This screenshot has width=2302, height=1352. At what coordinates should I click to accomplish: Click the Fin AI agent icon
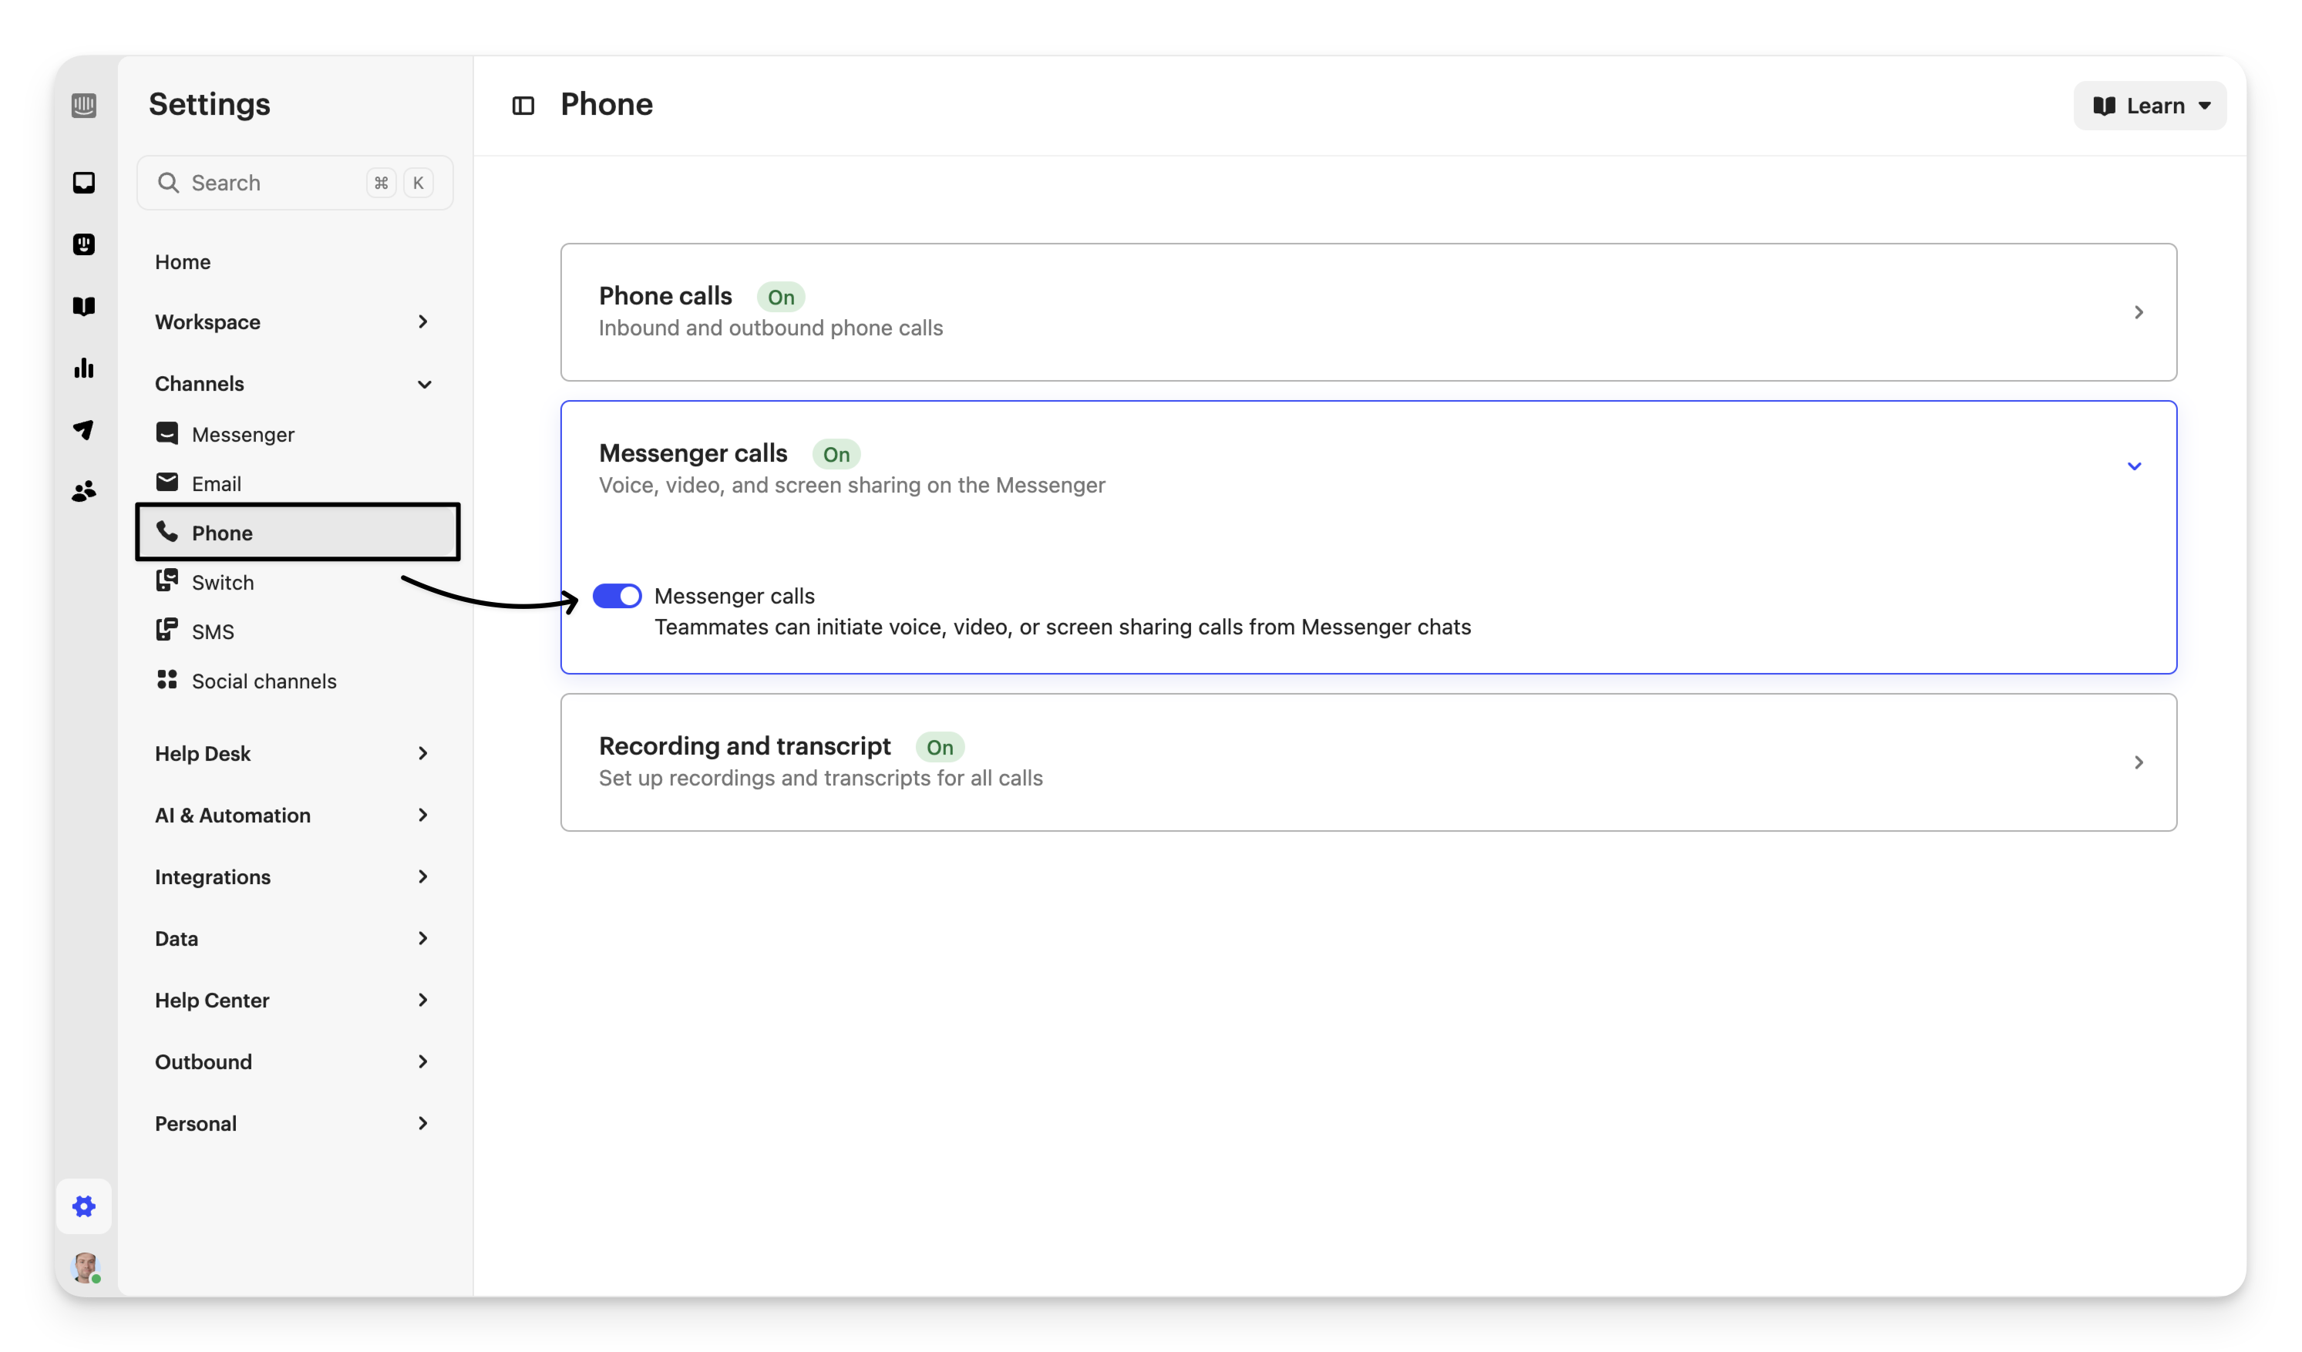click(84, 244)
